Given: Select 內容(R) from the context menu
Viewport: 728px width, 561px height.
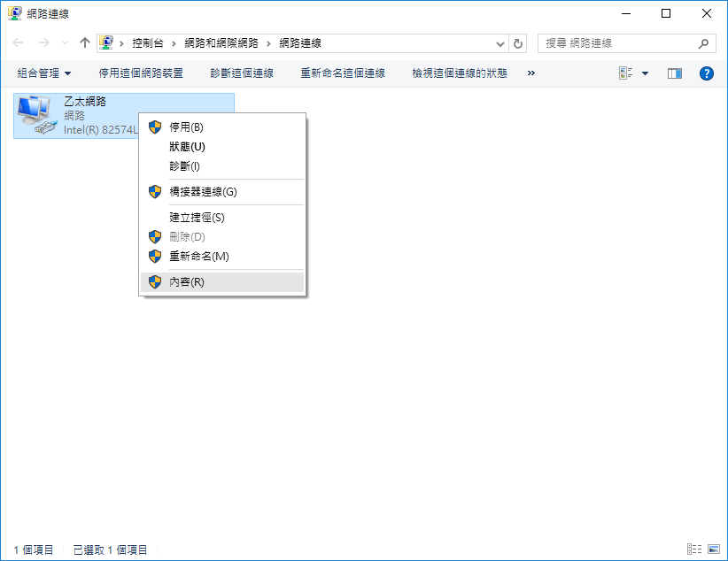Looking at the screenshot, I should tap(187, 282).
